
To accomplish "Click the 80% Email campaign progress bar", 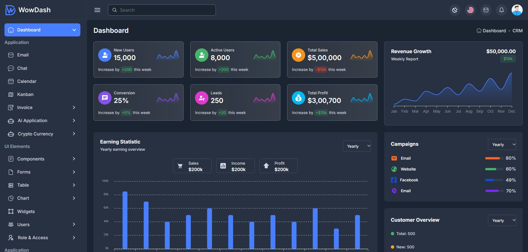I will pyautogui.click(x=494, y=158).
